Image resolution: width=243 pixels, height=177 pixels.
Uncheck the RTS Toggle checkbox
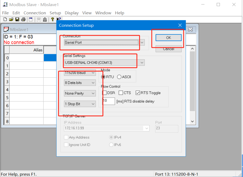pos(138,93)
